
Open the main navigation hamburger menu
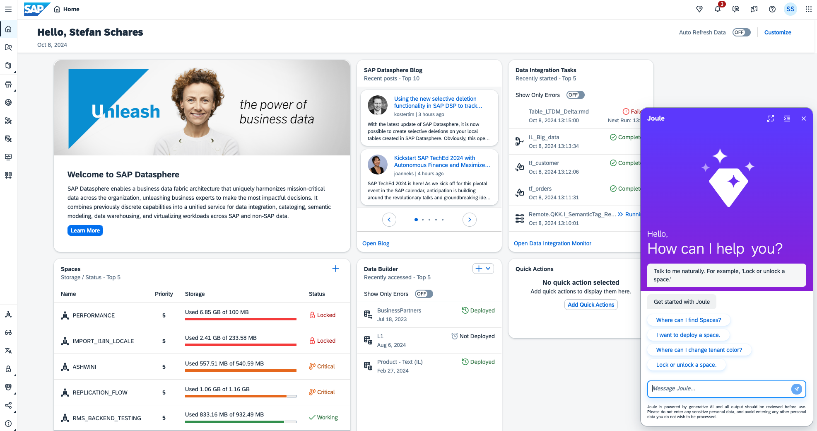(8, 9)
